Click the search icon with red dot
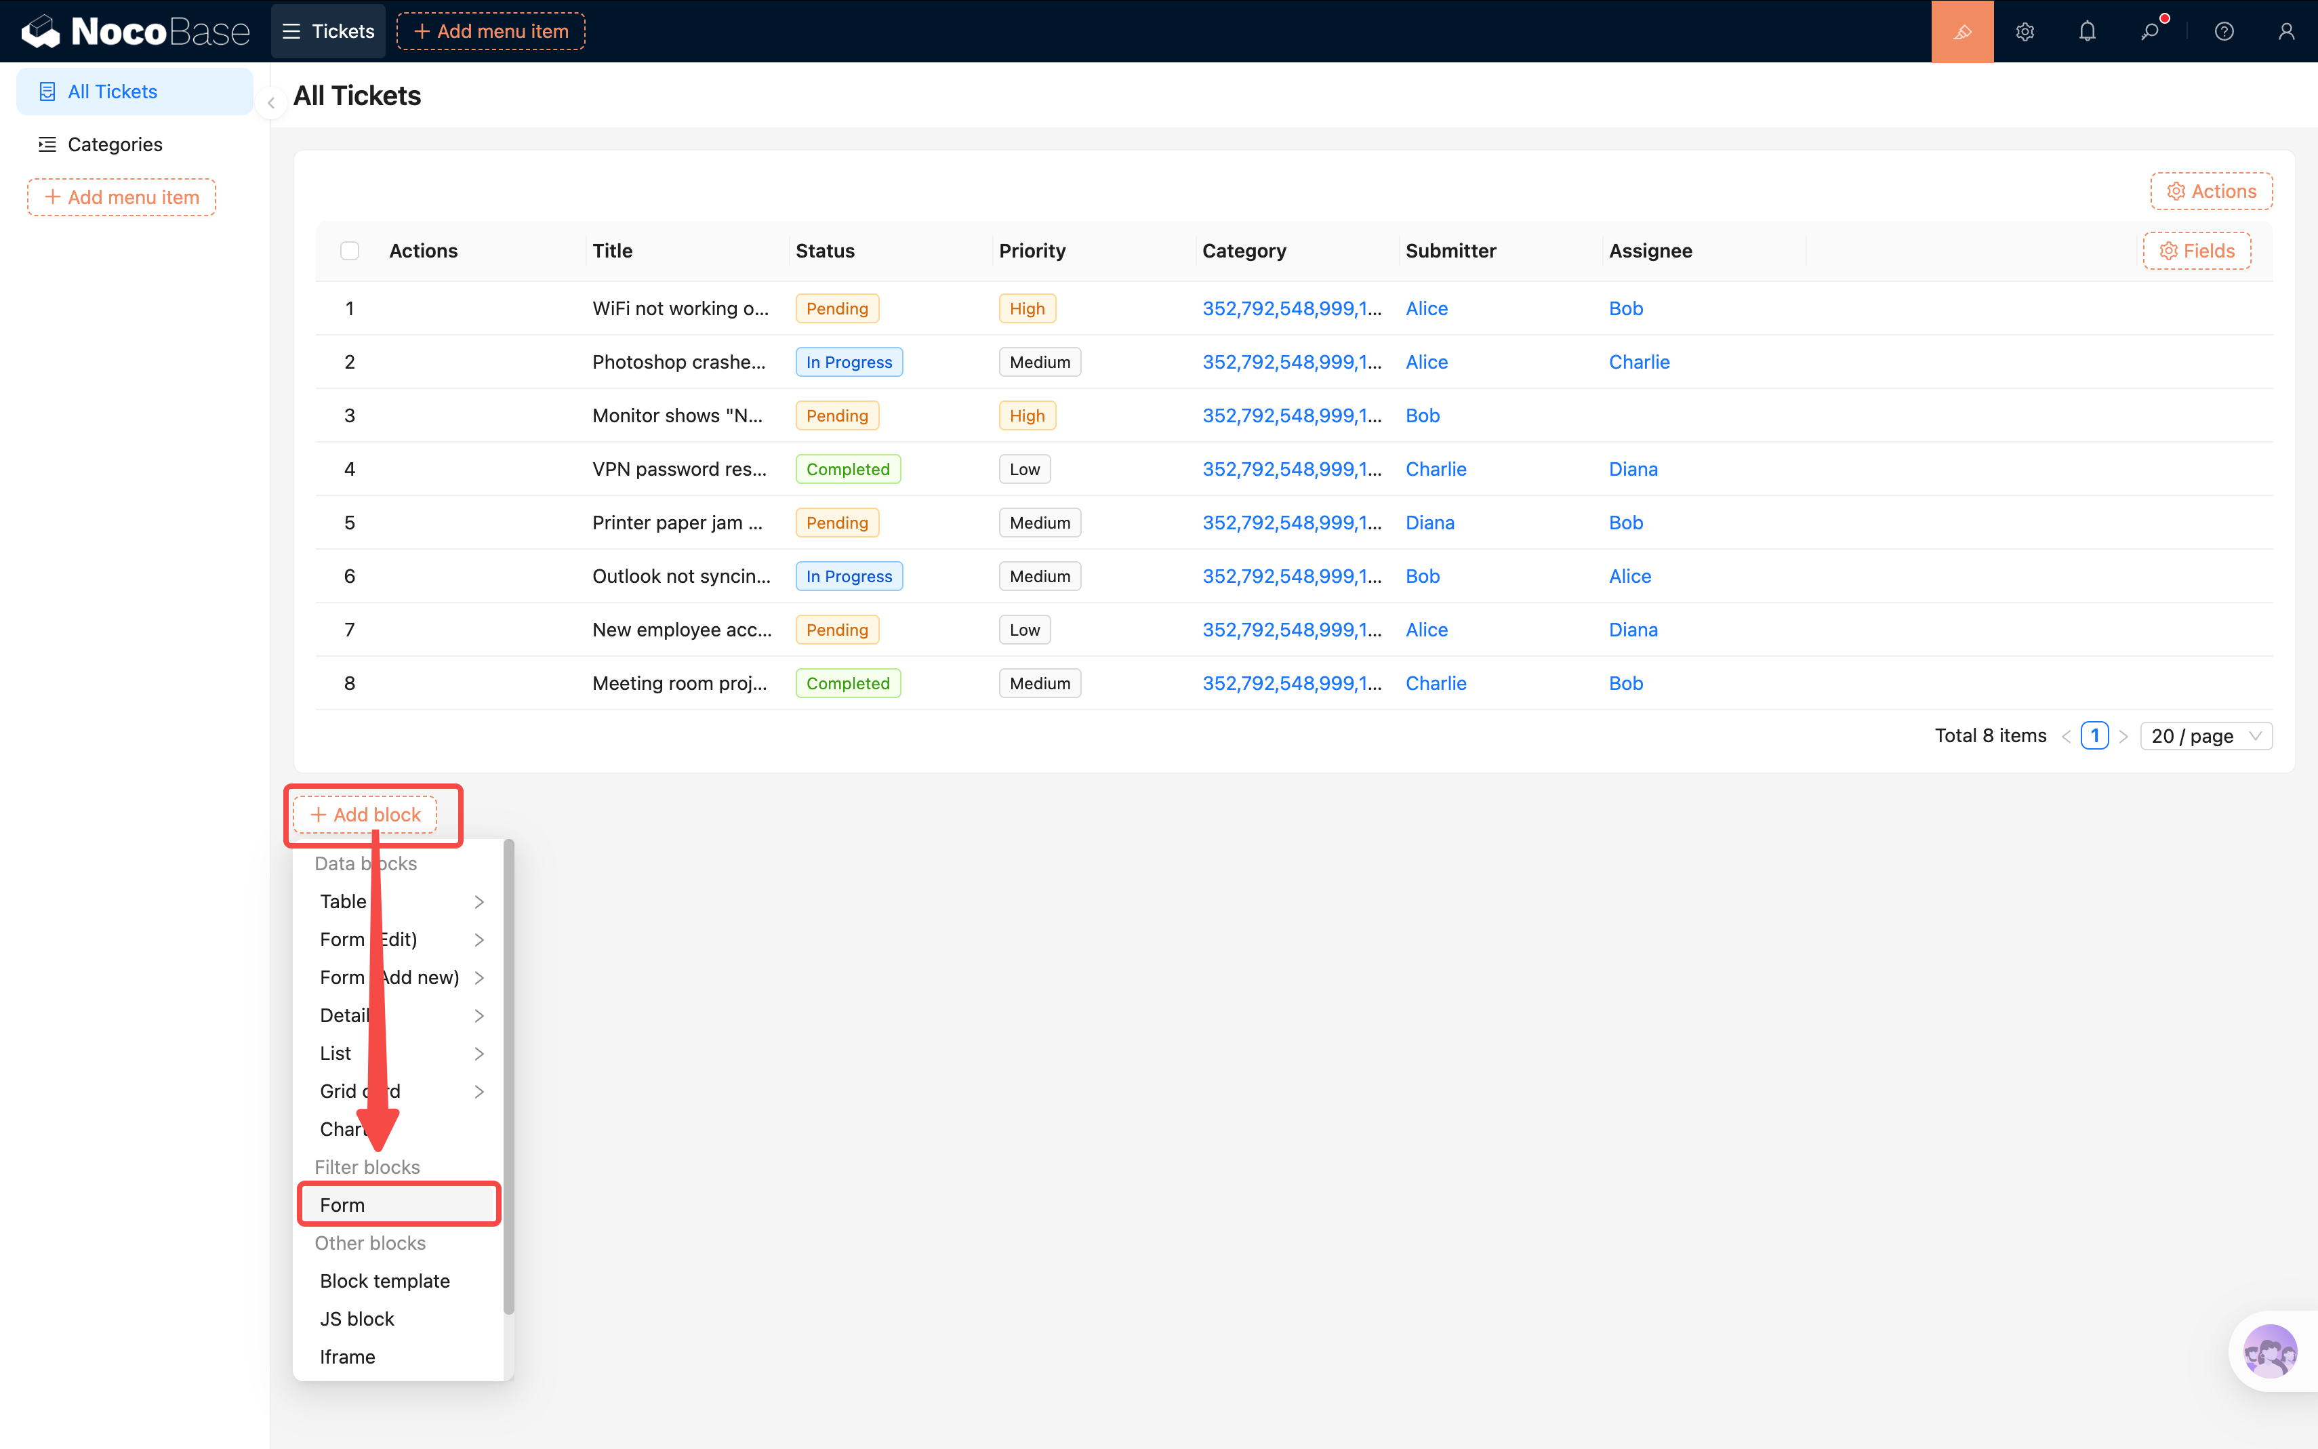 pyautogui.click(x=2149, y=32)
